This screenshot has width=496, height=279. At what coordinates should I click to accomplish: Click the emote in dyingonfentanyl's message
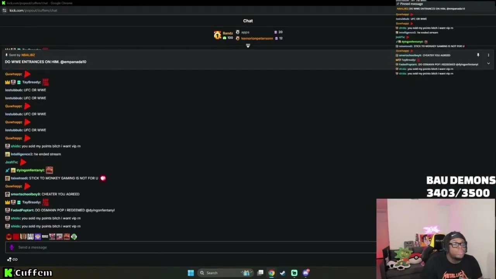click(x=49, y=170)
